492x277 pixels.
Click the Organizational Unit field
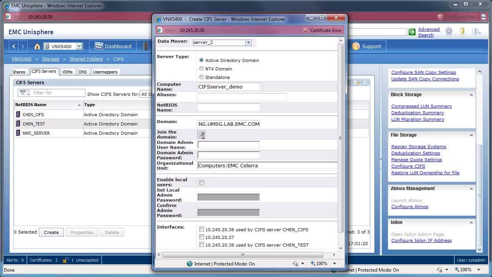pyautogui.click(x=268, y=165)
